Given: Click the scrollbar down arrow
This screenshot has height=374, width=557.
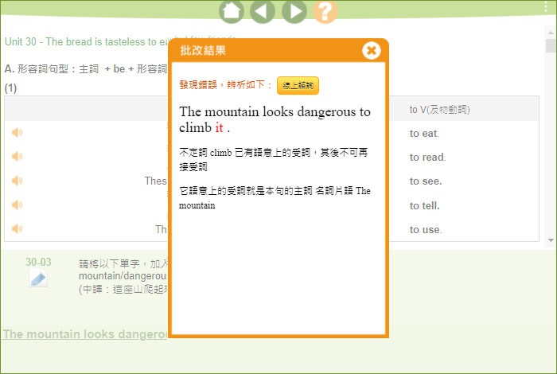Looking at the screenshot, I should (x=551, y=239).
